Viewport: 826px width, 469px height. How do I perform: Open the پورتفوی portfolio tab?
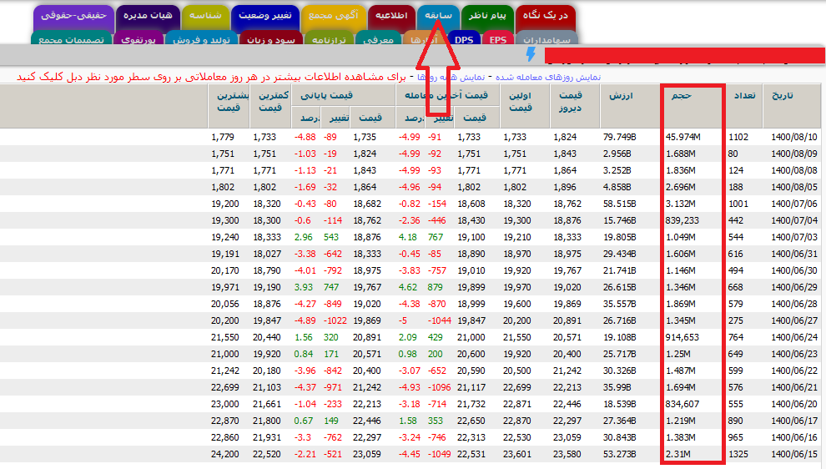(x=138, y=39)
